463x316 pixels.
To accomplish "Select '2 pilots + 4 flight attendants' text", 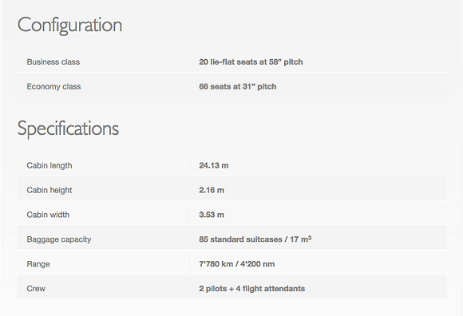I will 252,289.
